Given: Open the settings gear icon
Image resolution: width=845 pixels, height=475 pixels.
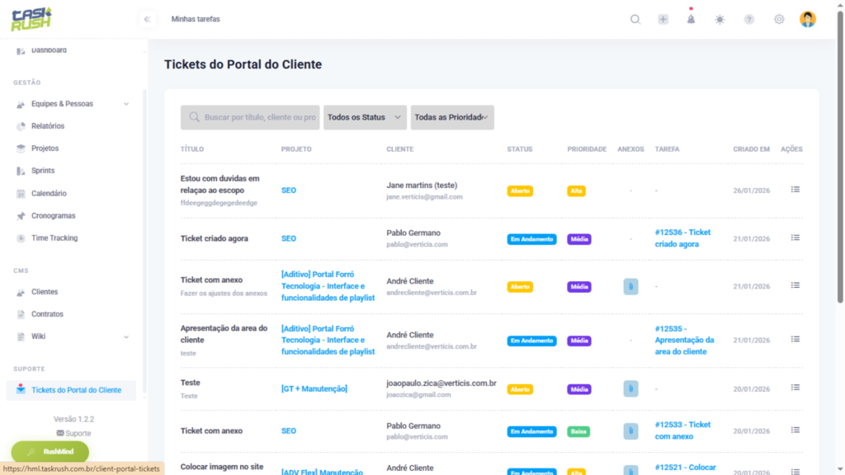Looking at the screenshot, I should 779,20.
